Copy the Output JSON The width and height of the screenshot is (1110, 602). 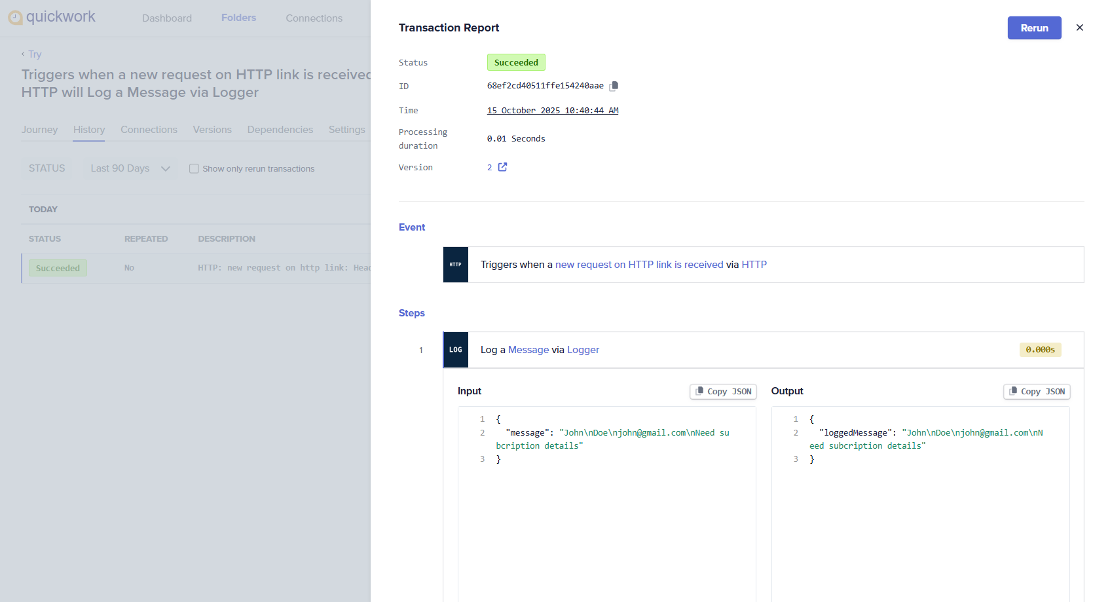(x=1037, y=392)
